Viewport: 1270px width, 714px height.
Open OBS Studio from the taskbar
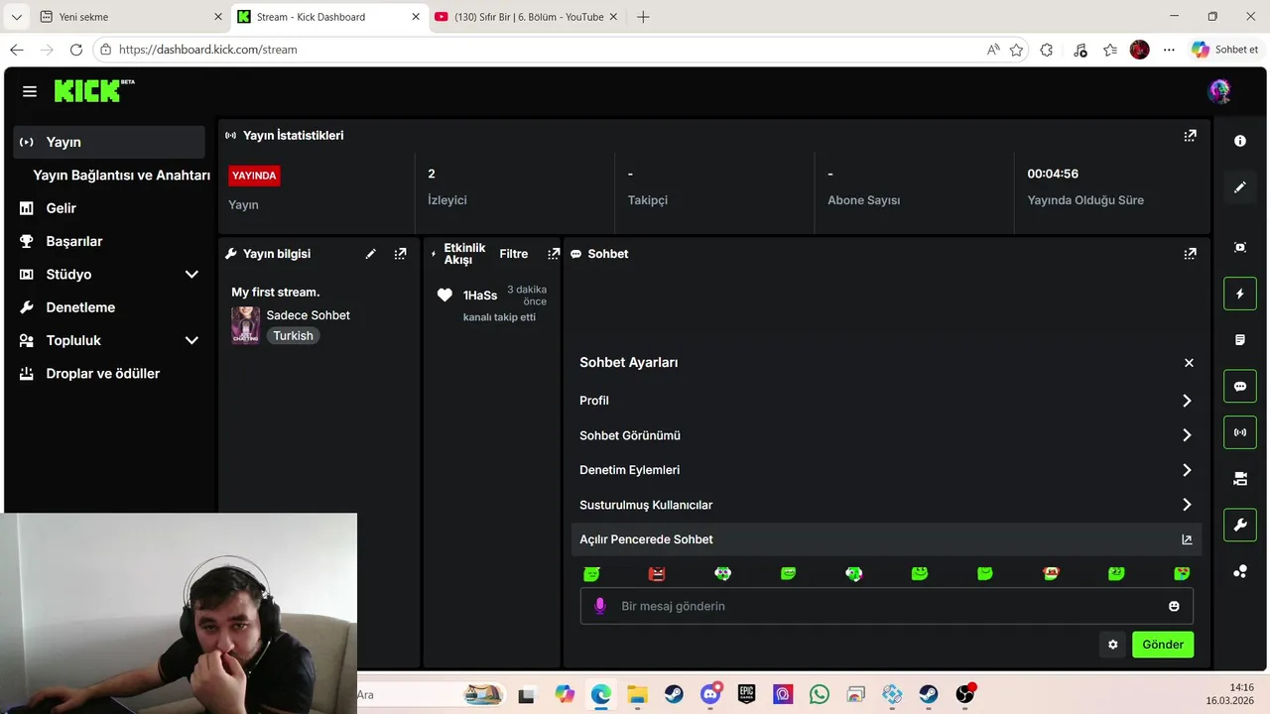[x=964, y=694]
